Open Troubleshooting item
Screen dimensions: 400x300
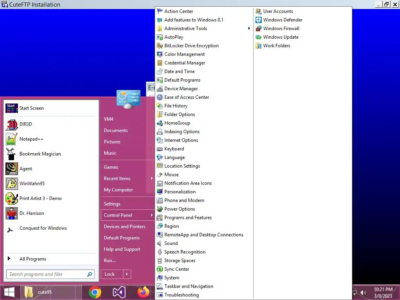[204, 295]
